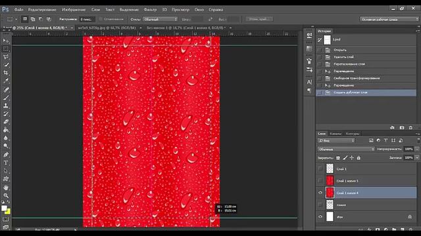The image size is (421, 236).
Task: Select the History Brush tool
Action: coord(6,113)
